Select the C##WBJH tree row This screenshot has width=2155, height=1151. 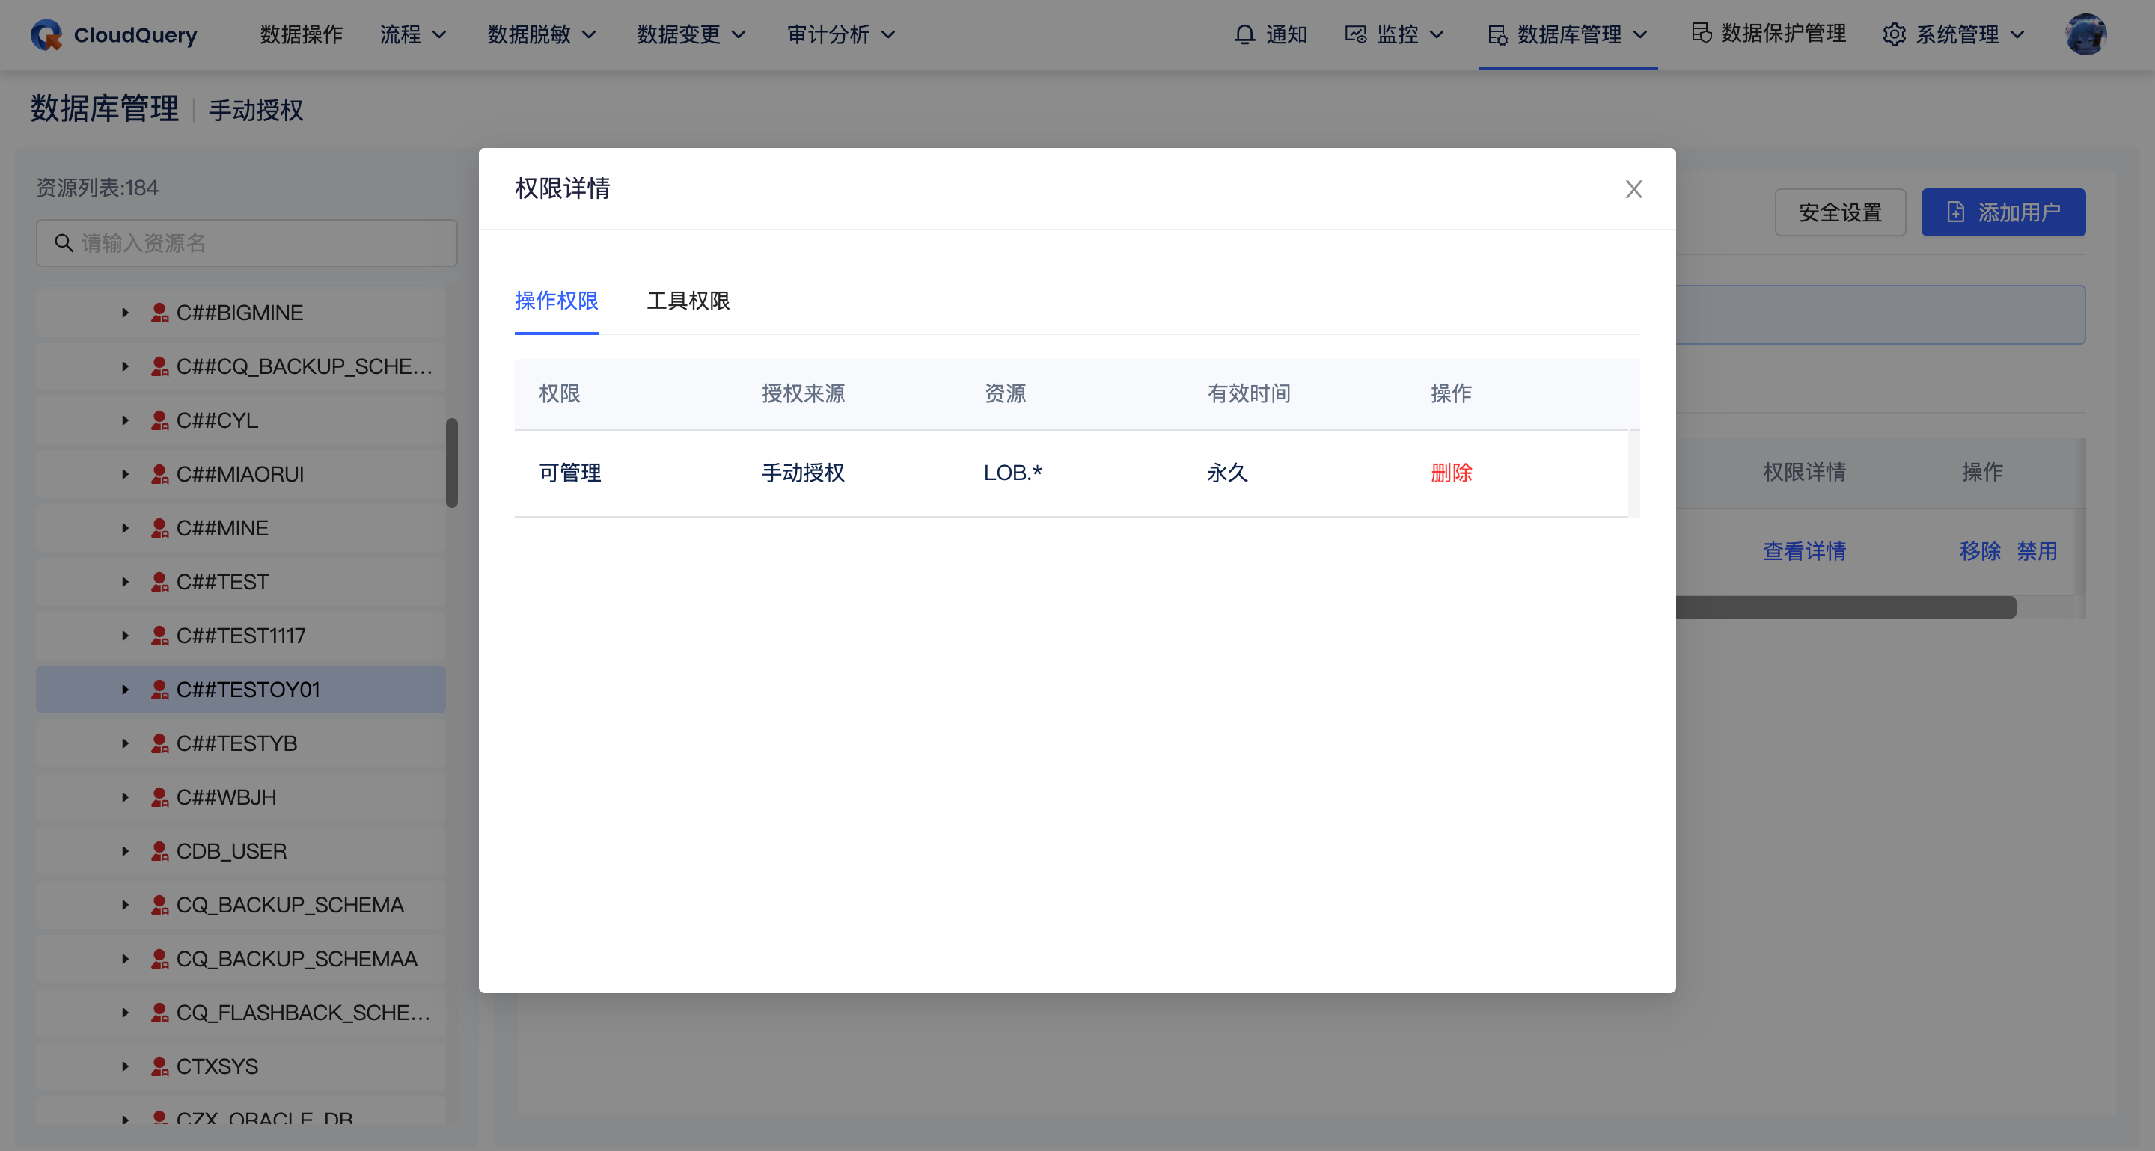[x=241, y=797]
